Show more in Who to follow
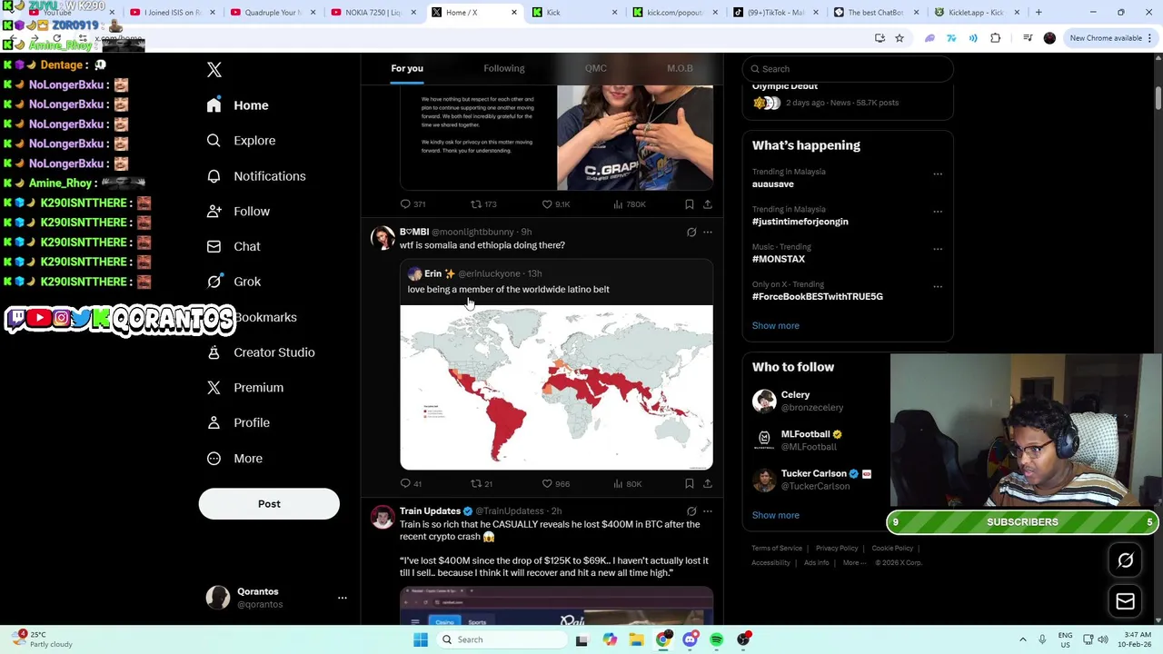The width and height of the screenshot is (1163, 654). [775, 515]
